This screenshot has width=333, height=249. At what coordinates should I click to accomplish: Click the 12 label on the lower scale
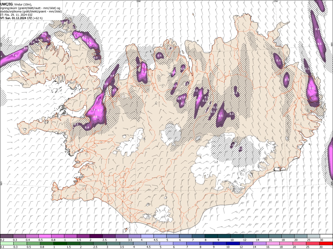(241, 247)
